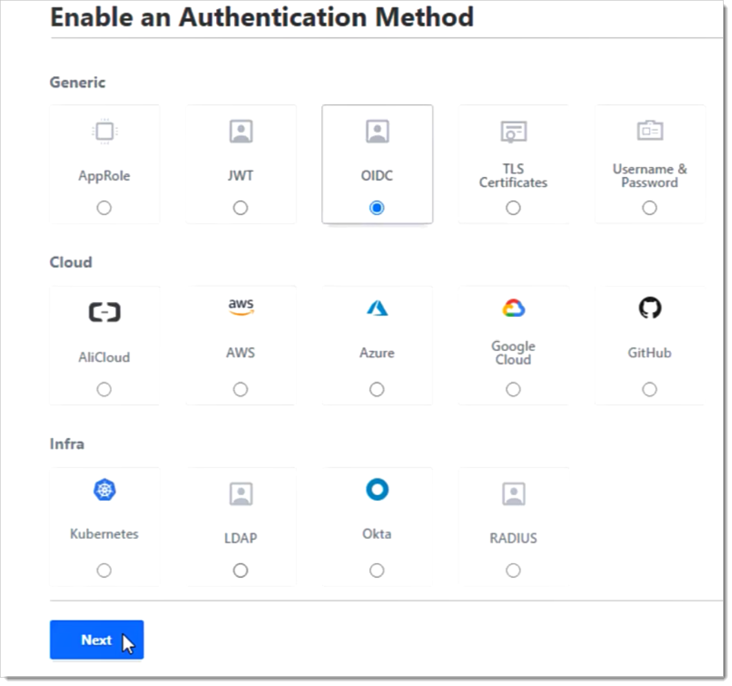
Task: Click the JWT label text
Action: (x=240, y=176)
